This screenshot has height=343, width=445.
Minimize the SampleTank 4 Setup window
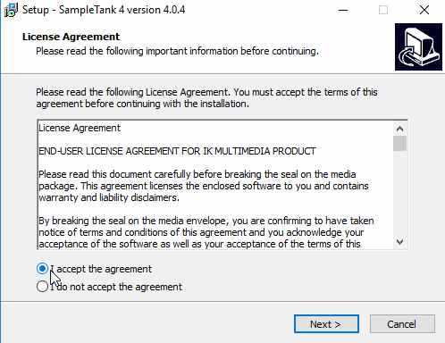[x=343, y=10]
